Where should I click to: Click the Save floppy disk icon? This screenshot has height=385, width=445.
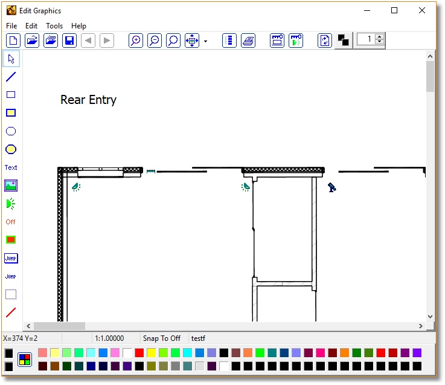coord(69,40)
